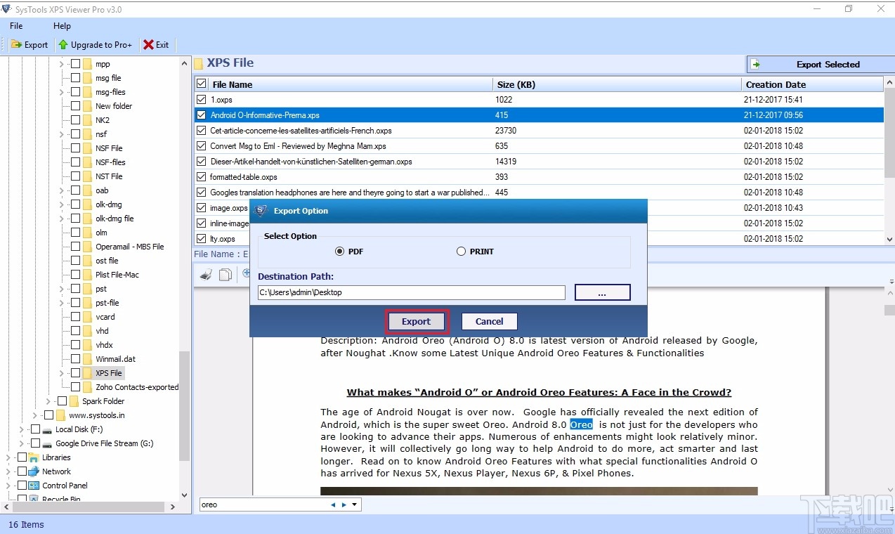Screen dimensions: 895x534
Task: Open Upgrade to Pro+ from the toolbar
Action: click(96, 44)
